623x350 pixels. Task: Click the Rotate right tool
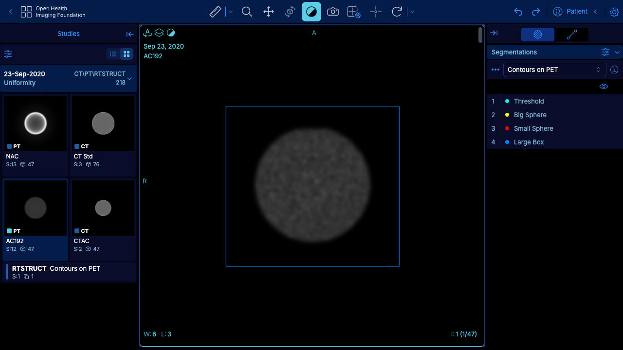[x=397, y=12]
